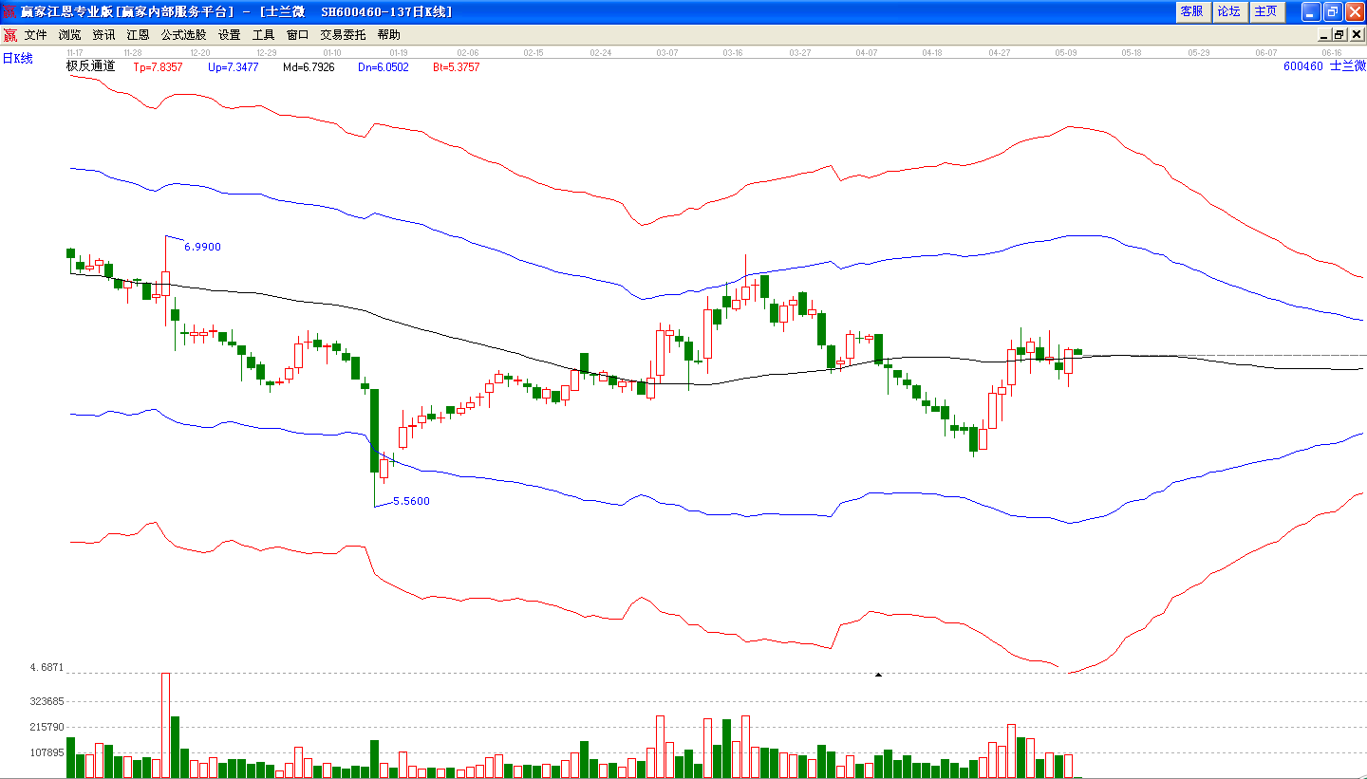Screen dimensions: 1367x779
Task: Restore down the main application window
Action: pyautogui.click(x=1332, y=11)
